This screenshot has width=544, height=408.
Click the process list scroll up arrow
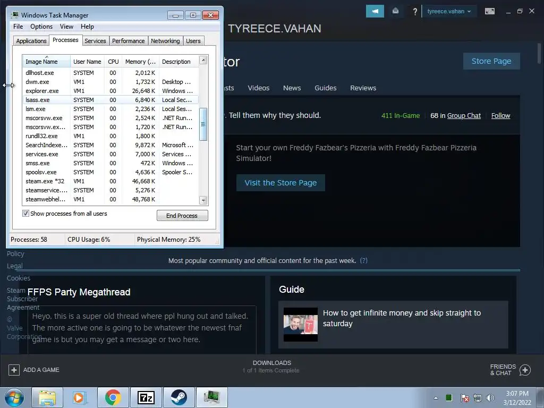[203, 61]
